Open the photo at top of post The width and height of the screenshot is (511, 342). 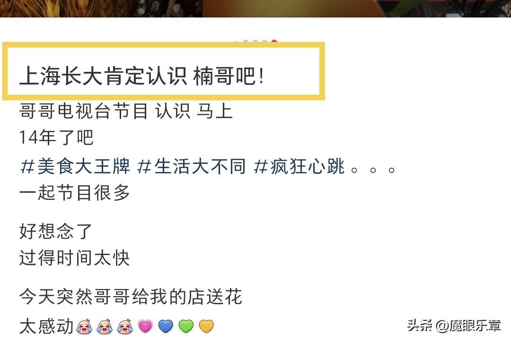(255, 9)
